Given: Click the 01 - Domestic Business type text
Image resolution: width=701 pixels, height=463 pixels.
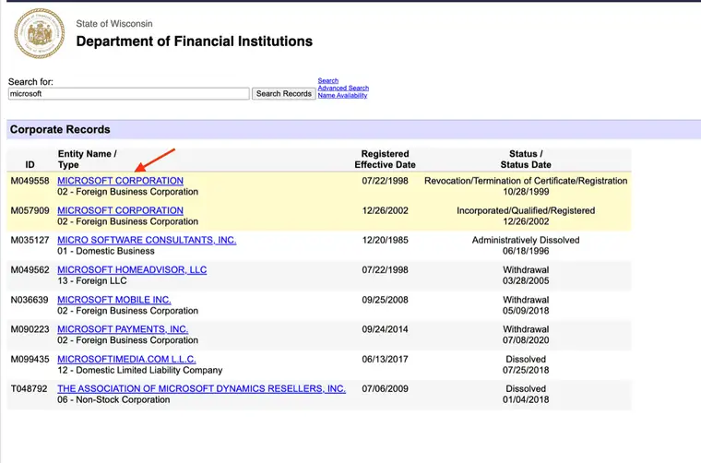Looking at the screenshot, I should tap(106, 251).
